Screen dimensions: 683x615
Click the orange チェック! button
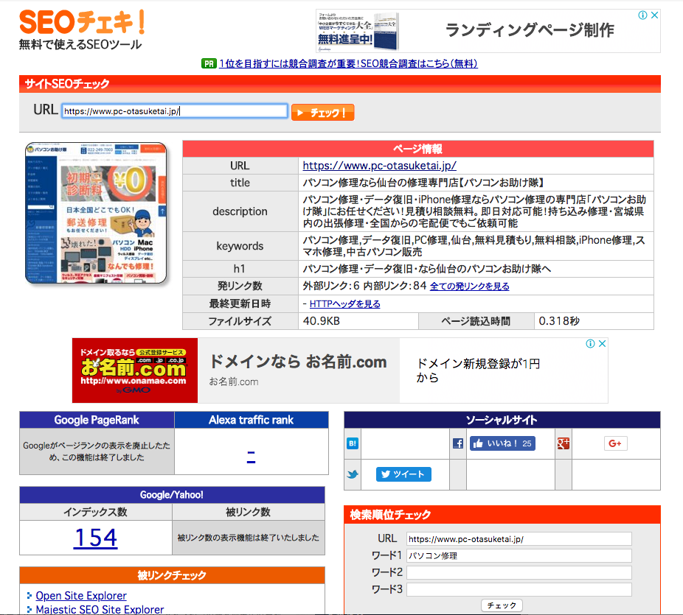pyautogui.click(x=322, y=113)
